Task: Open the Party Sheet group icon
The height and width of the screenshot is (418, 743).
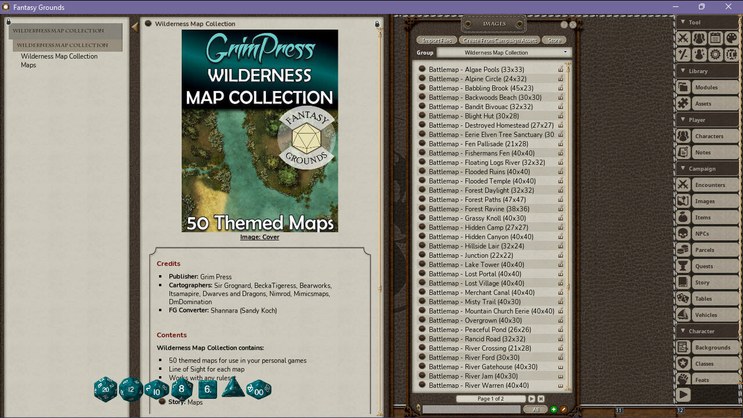Action: (699, 38)
